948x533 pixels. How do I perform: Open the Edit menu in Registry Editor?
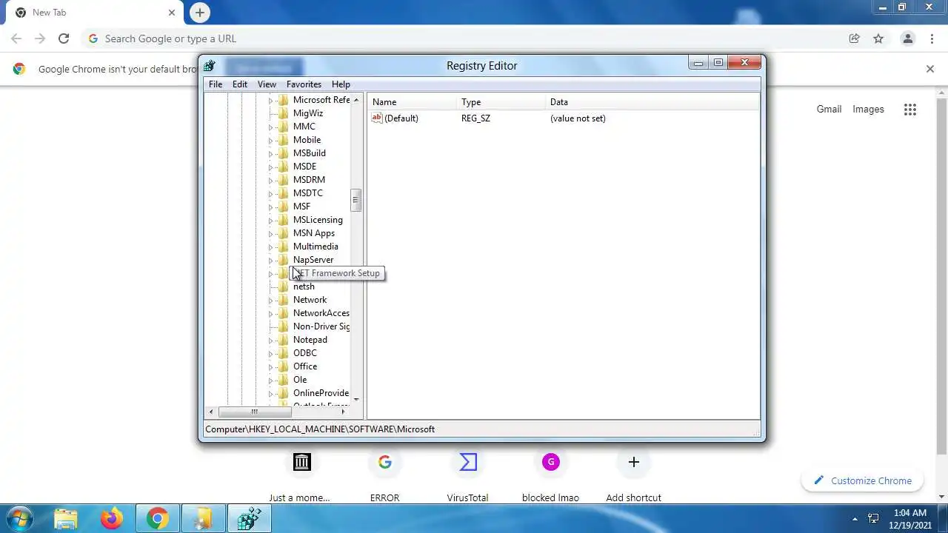[x=240, y=84]
